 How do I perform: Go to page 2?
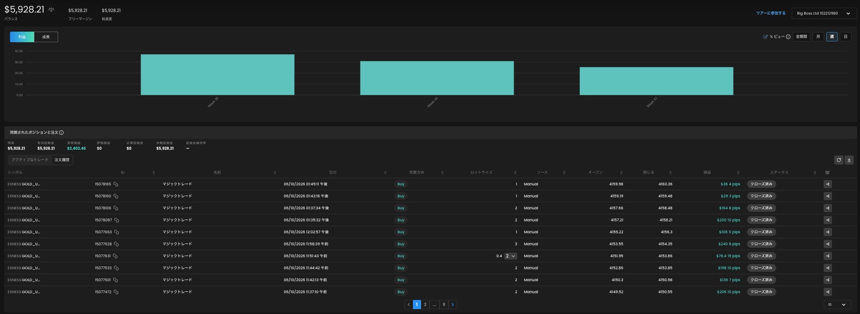coord(425,305)
